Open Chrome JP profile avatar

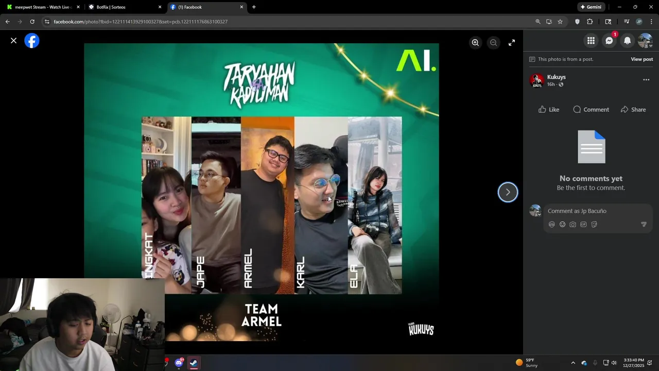coord(639,22)
